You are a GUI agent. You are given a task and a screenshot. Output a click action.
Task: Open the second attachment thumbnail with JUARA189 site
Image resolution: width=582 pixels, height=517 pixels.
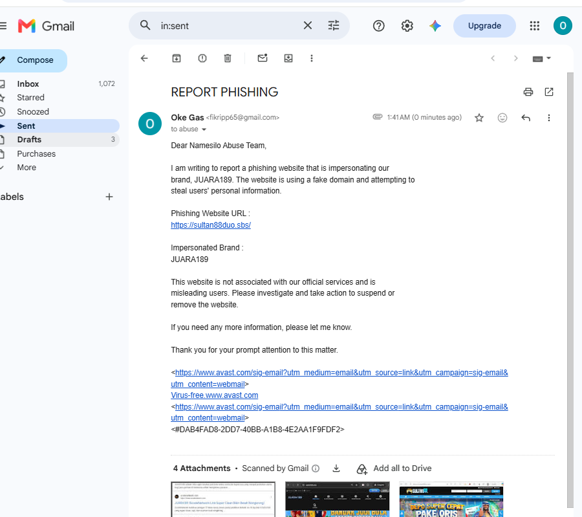[x=338, y=499]
